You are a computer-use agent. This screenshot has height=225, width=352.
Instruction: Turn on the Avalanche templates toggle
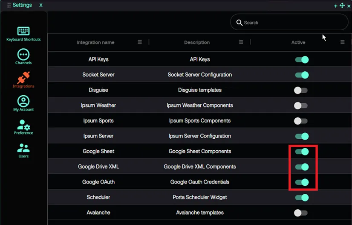pos(301,213)
